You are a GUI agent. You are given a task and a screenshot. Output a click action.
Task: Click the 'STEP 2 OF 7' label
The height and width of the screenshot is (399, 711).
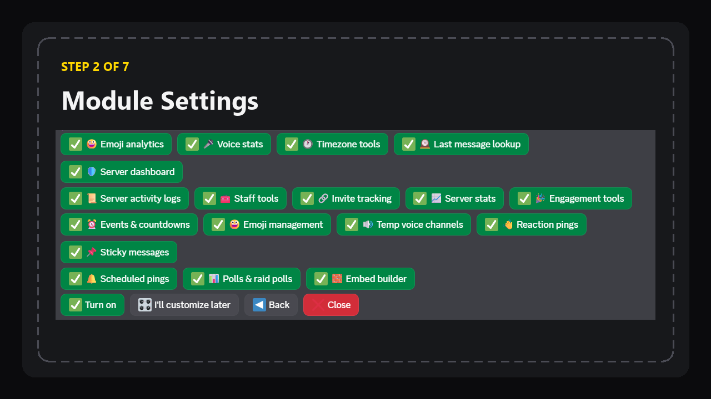[x=95, y=66]
